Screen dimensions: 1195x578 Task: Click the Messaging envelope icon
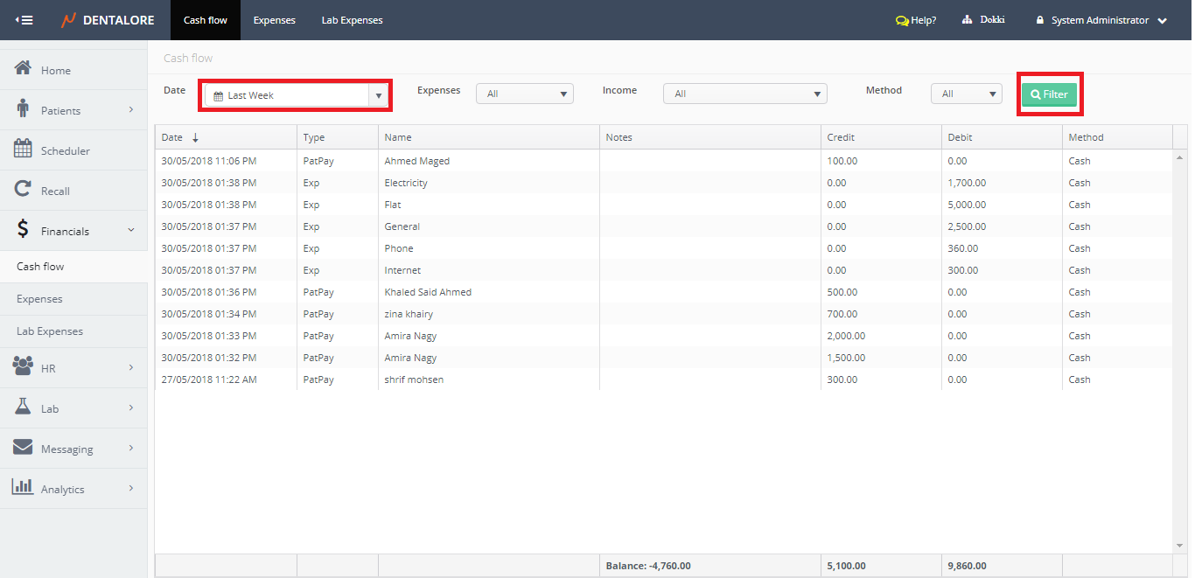coord(24,448)
